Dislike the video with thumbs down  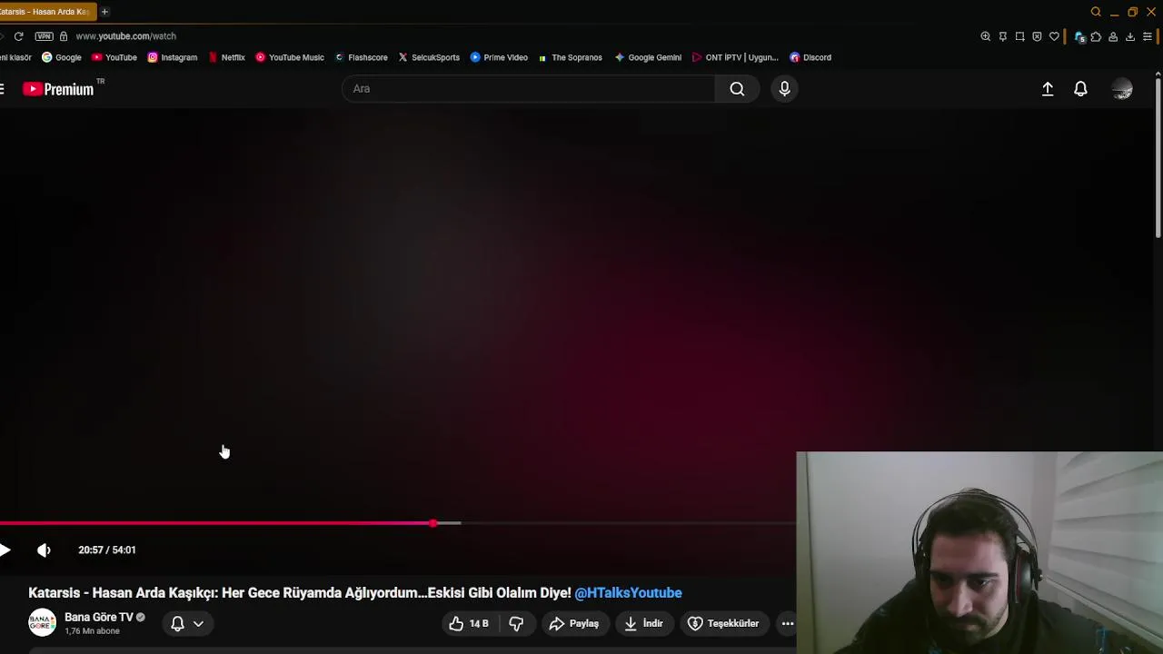[x=516, y=623]
